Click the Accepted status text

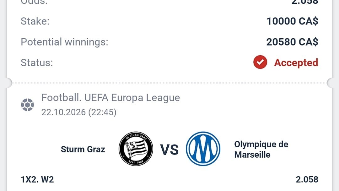tap(296, 63)
